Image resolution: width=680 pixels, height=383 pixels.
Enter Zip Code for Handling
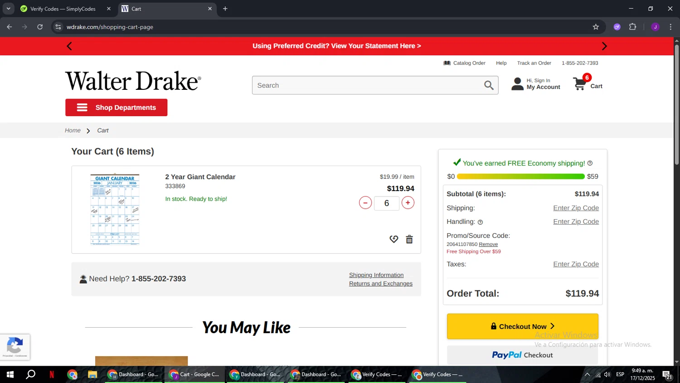click(576, 221)
